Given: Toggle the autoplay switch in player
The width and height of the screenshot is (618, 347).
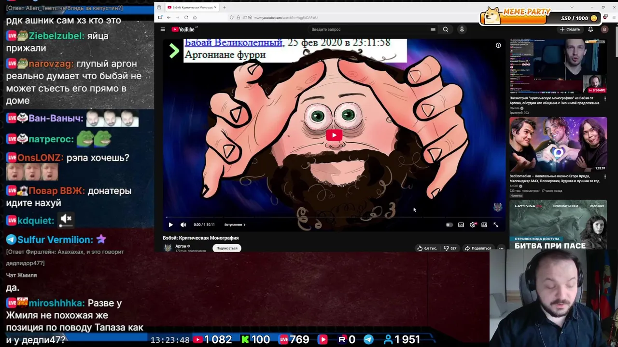Looking at the screenshot, I should [449, 225].
